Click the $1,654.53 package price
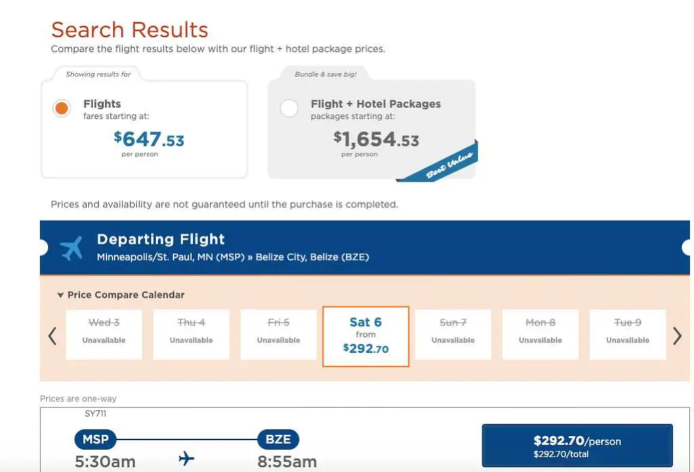The image size is (694, 472). (376, 140)
